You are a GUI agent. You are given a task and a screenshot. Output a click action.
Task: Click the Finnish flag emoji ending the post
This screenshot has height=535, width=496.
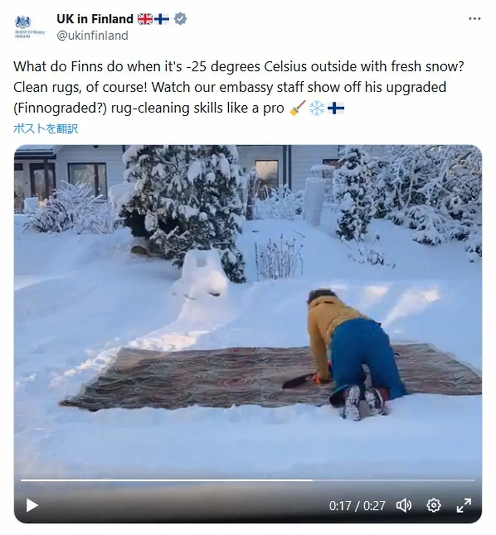[x=336, y=109]
